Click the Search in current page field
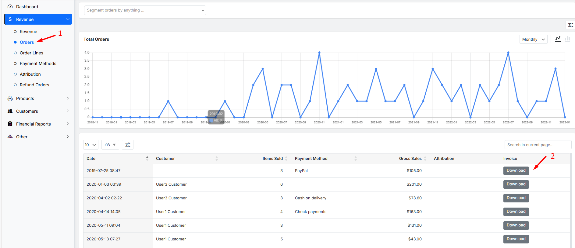The width and height of the screenshot is (575, 248). point(538,145)
